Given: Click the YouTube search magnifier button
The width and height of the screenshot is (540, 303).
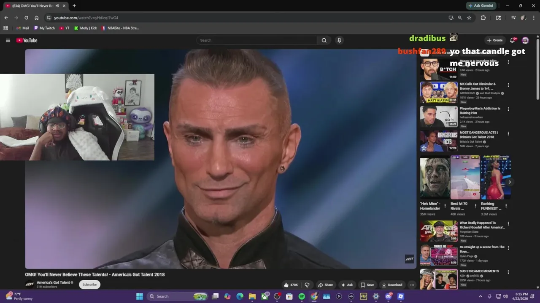Looking at the screenshot, I should click(324, 40).
